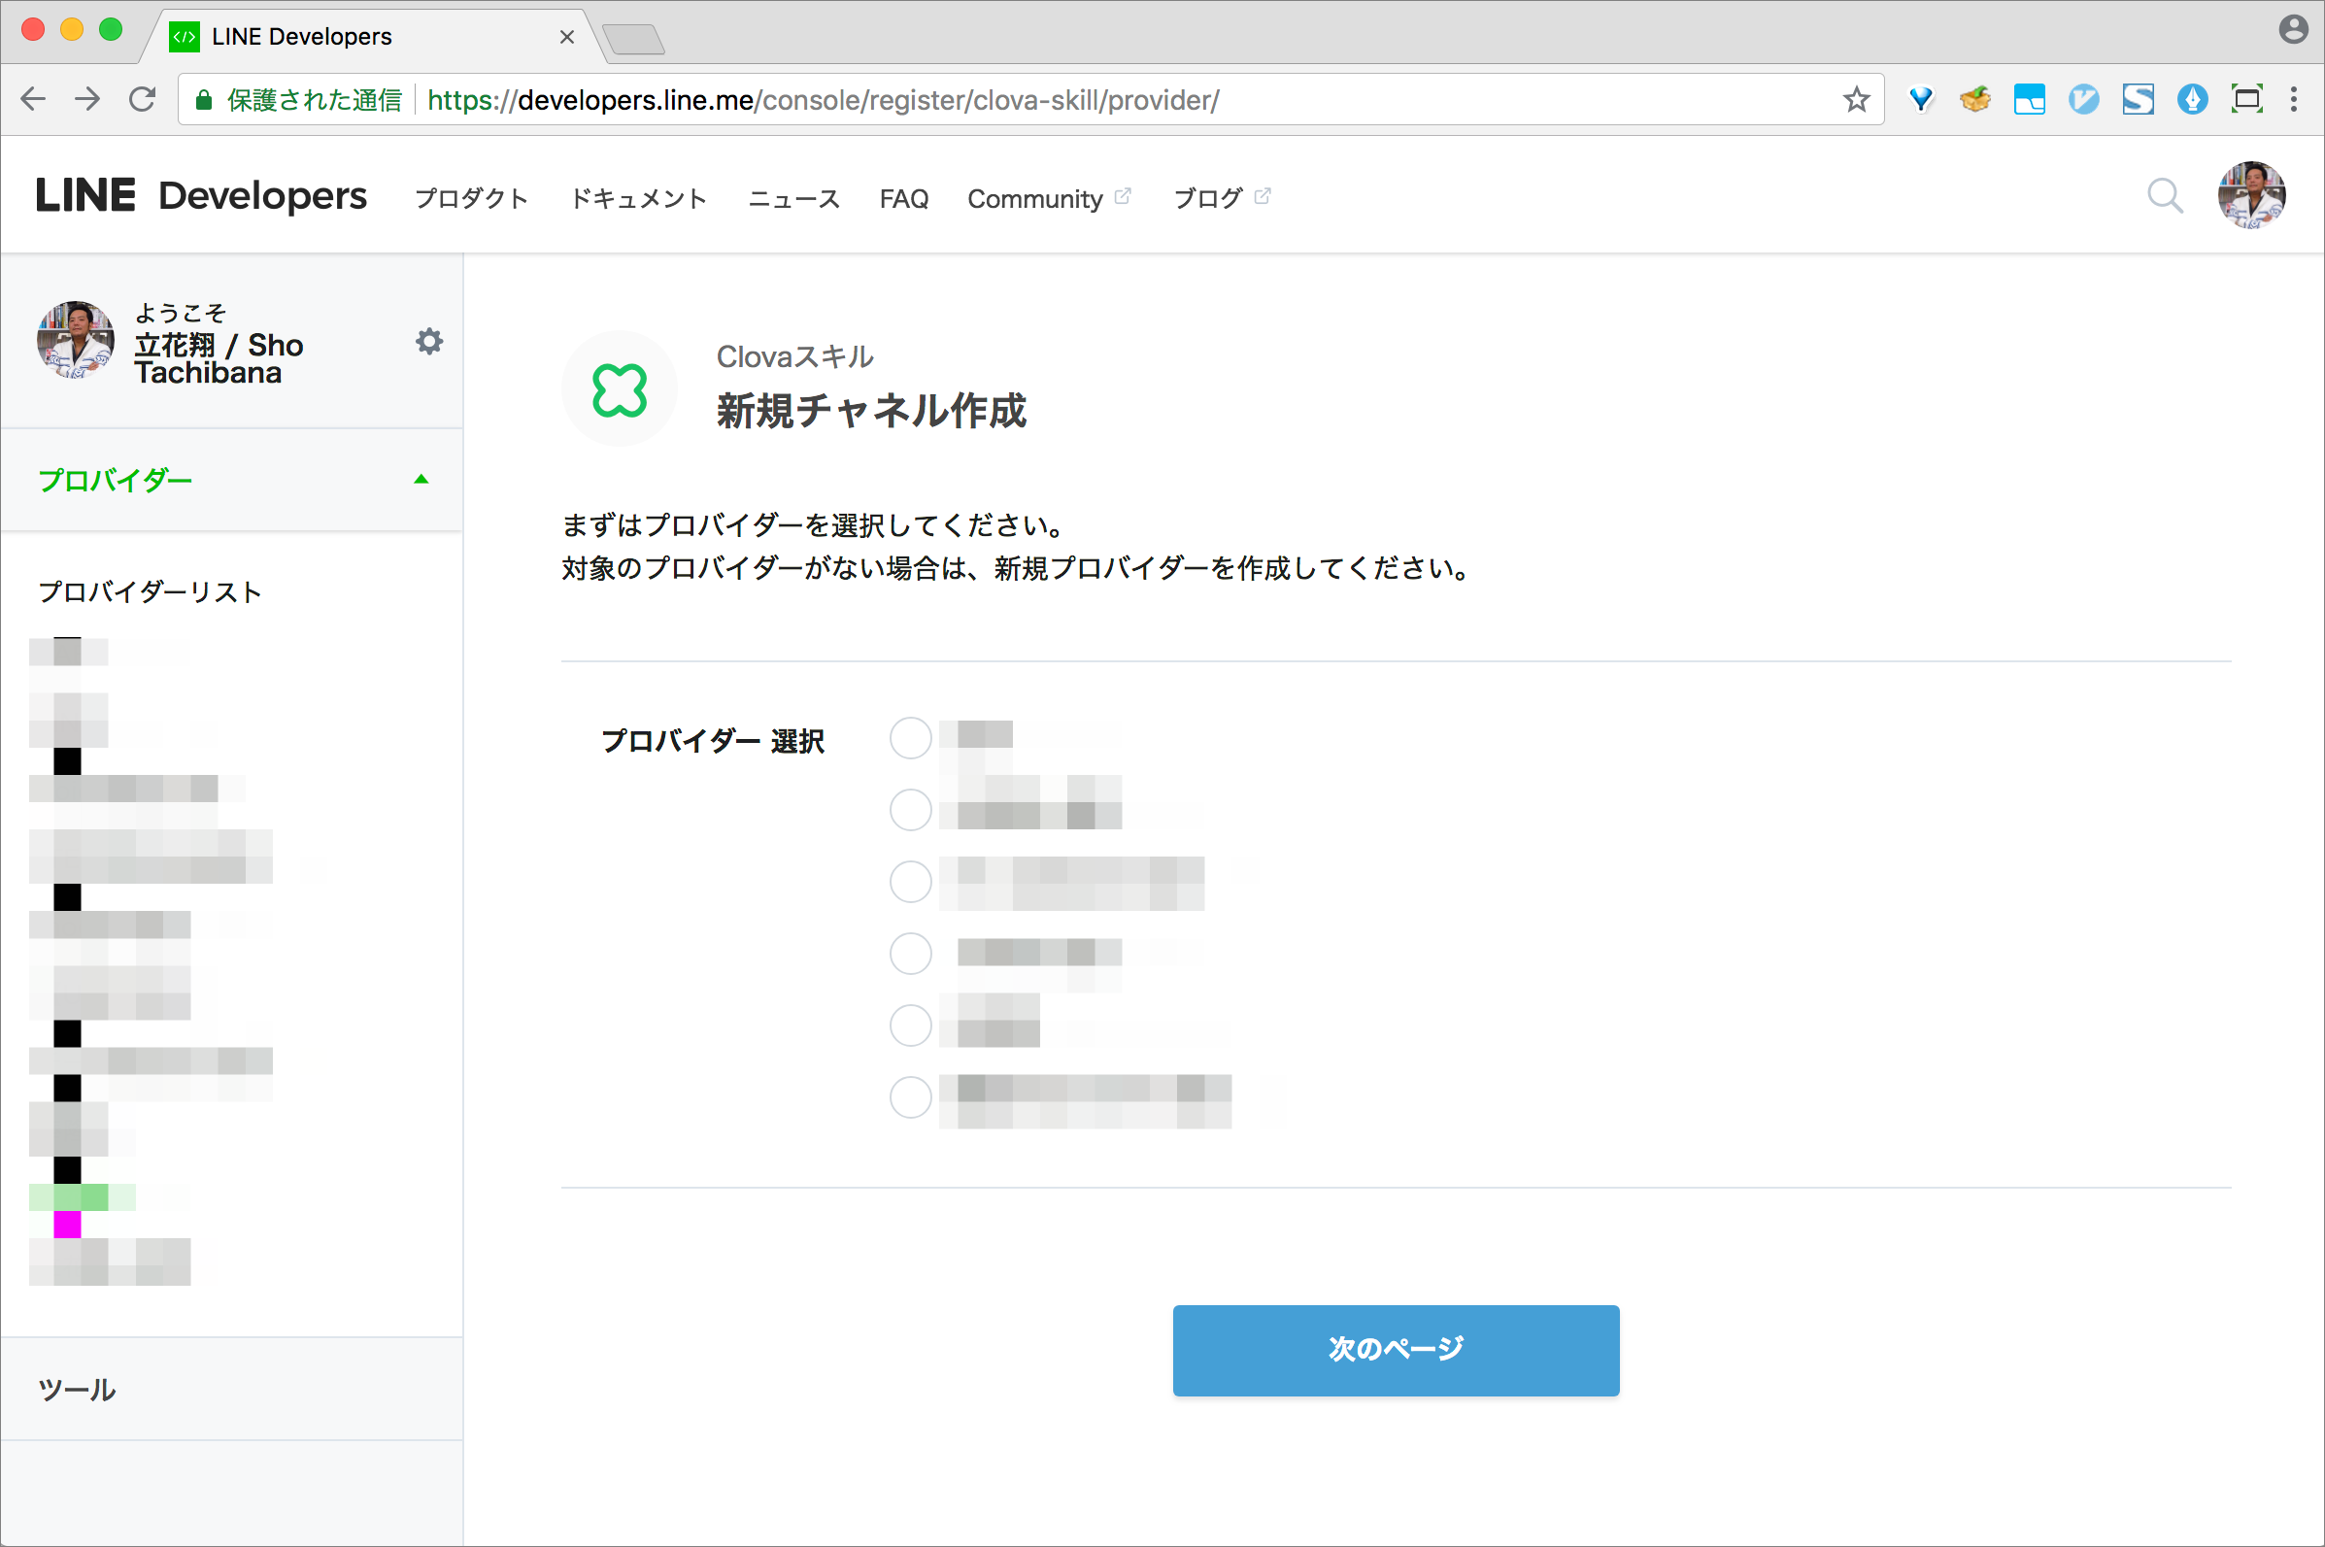Click the external-link icon beside ブログ
This screenshot has width=2325, height=1547.
(1262, 196)
